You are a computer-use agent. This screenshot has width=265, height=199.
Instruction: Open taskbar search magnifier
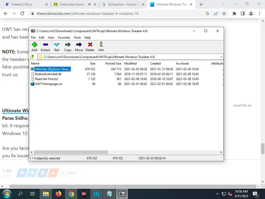tap(20, 194)
